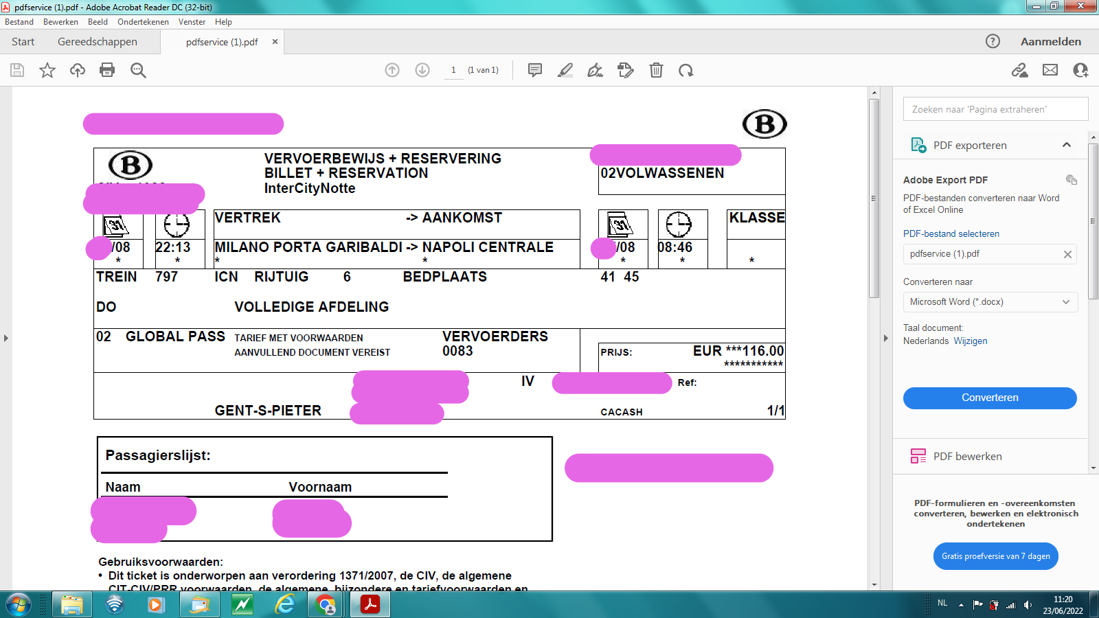
Task: Open the Beeld menu
Action: (x=98, y=22)
